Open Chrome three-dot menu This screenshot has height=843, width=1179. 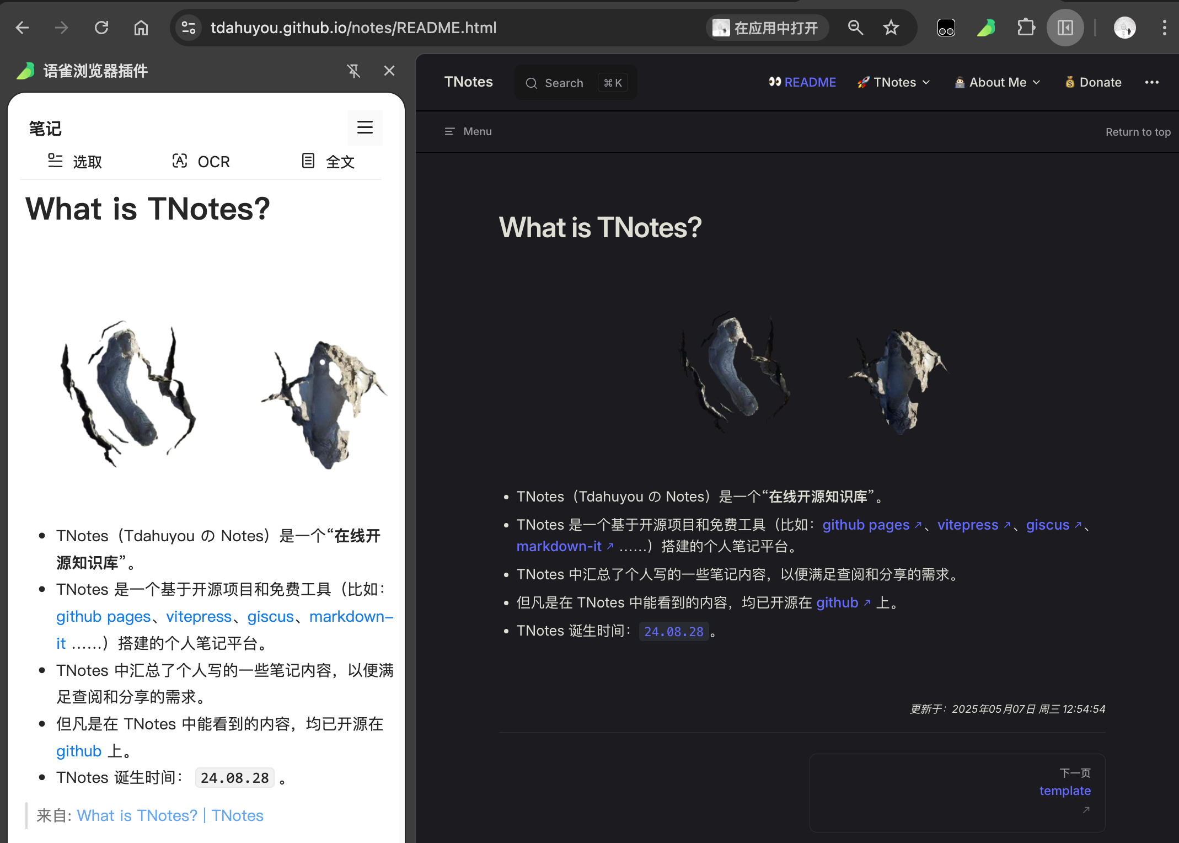(x=1165, y=28)
